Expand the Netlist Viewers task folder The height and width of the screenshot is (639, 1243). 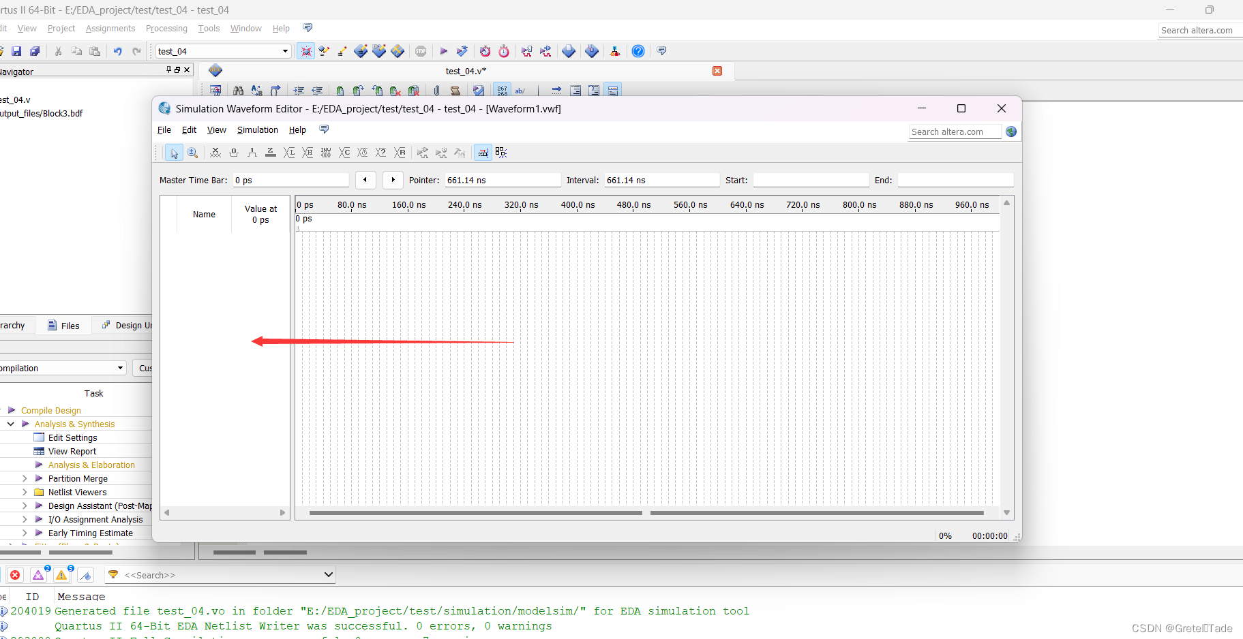[25, 492]
